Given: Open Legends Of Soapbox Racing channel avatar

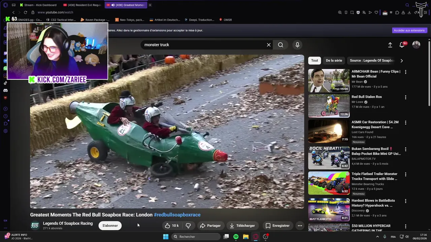Looking at the screenshot, I should point(35,226).
